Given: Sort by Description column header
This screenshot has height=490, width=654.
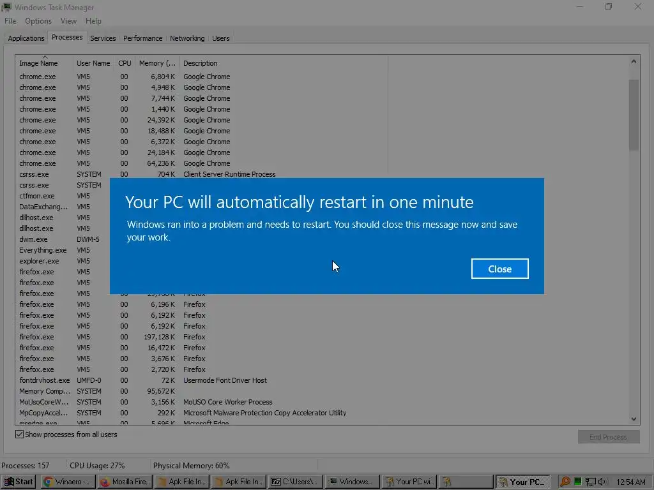Looking at the screenshot, I should [x=284, y=63].
